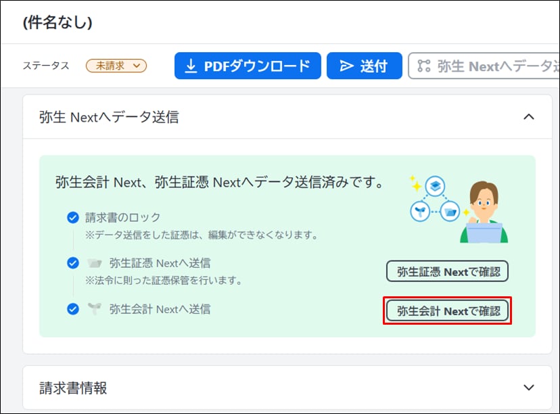Click the paper plane icon in 送付
This screenshot has height=414, width=560.
(346, 66)
